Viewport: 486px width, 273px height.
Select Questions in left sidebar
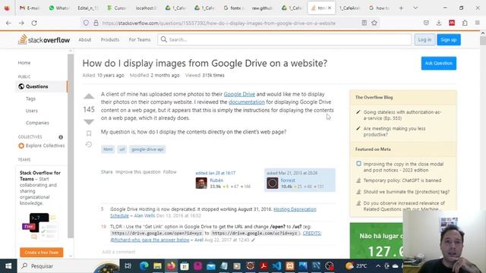click(41, 86)
